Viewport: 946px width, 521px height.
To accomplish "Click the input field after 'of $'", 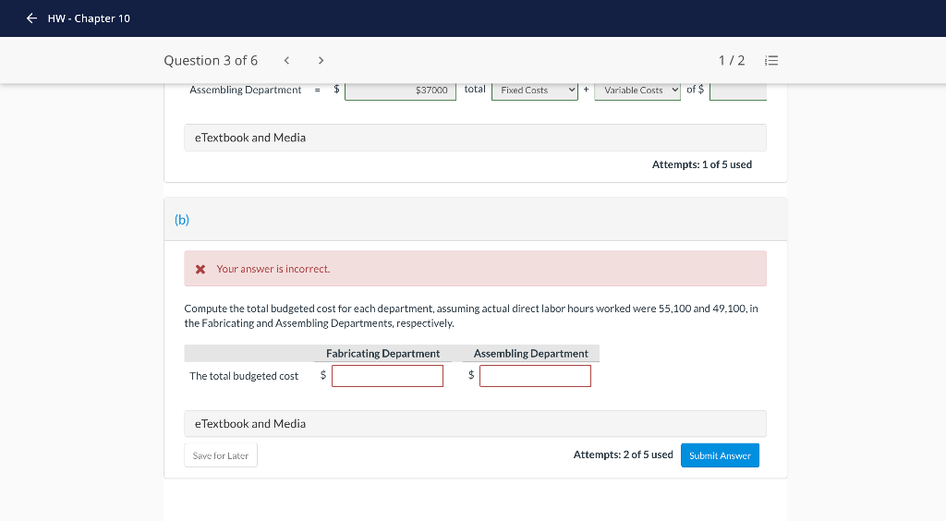I will tap(738, 90).
